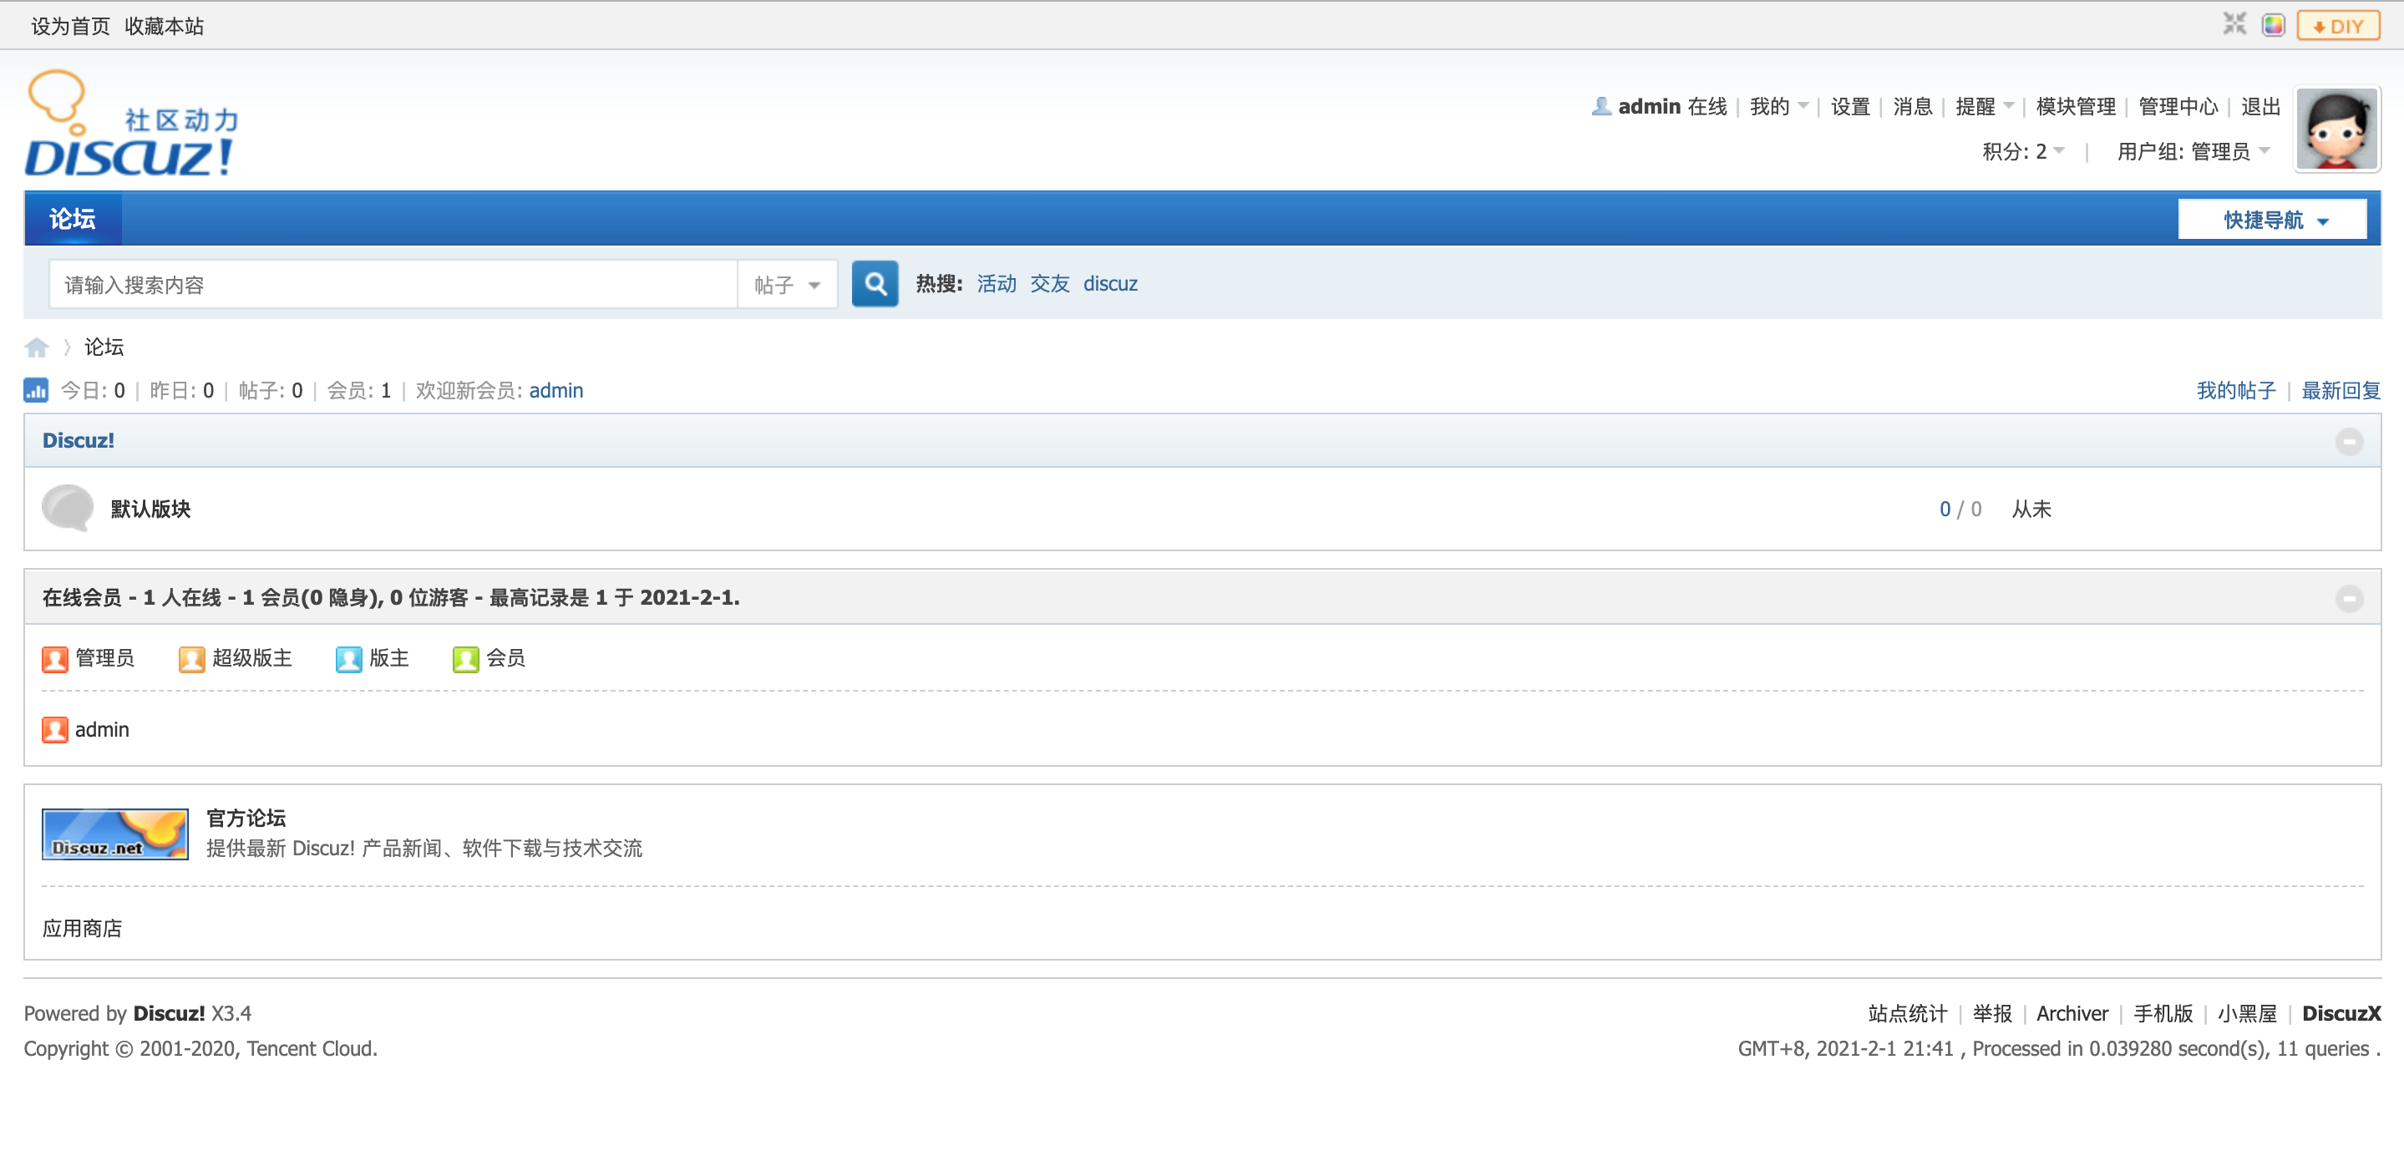The height and width of the screenshot is (1161, 2404).
Task: Click hot search term 活动
Action: [996, 284]
